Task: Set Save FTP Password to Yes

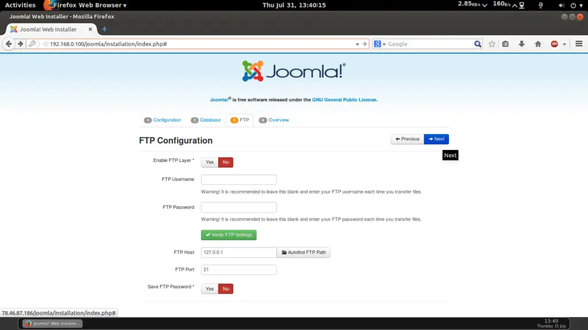Action: pyautogui.click(x=210, y=289)
